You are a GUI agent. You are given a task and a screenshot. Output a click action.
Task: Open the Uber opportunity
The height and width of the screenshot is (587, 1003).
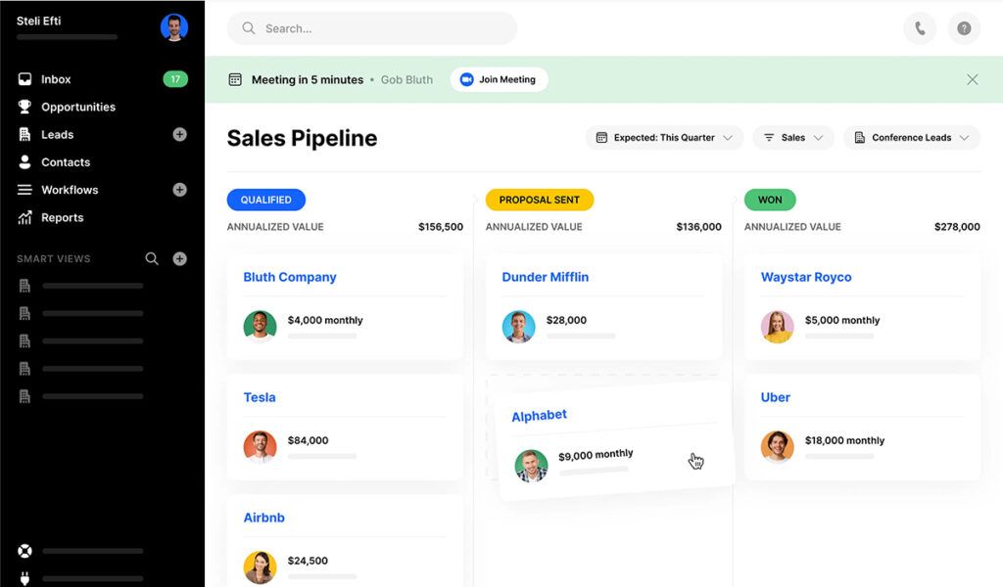point(776,397)
